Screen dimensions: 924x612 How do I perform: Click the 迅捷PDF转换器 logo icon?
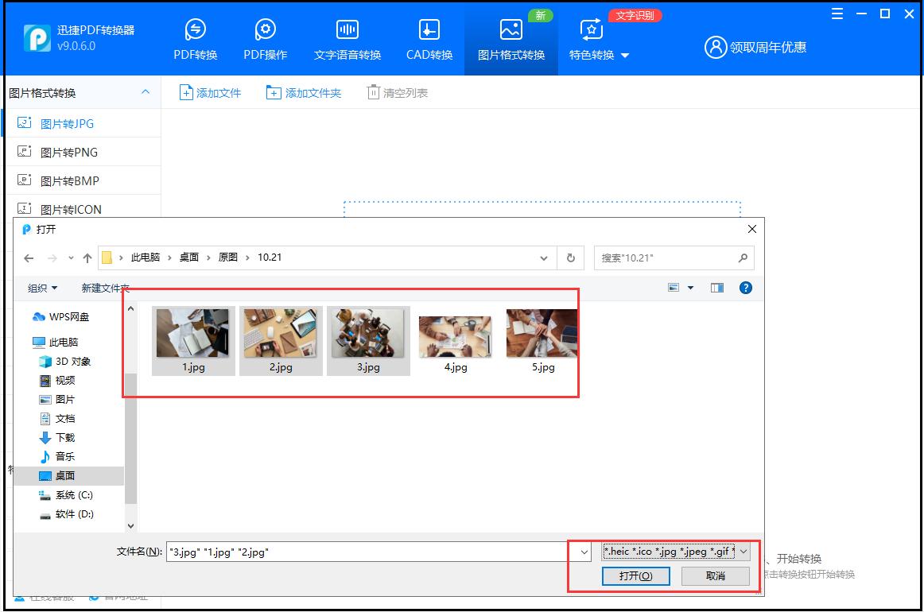pyautogui.click(x=37, y=37)
